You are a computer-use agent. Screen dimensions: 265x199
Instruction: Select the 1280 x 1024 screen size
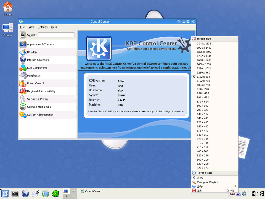tap(215, 68)
